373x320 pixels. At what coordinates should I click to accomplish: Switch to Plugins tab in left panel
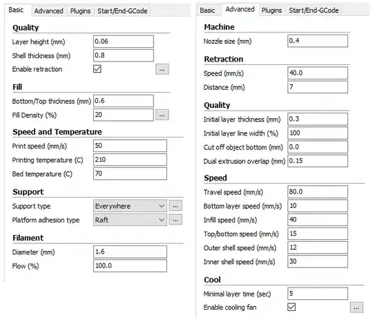pos(80,11)
